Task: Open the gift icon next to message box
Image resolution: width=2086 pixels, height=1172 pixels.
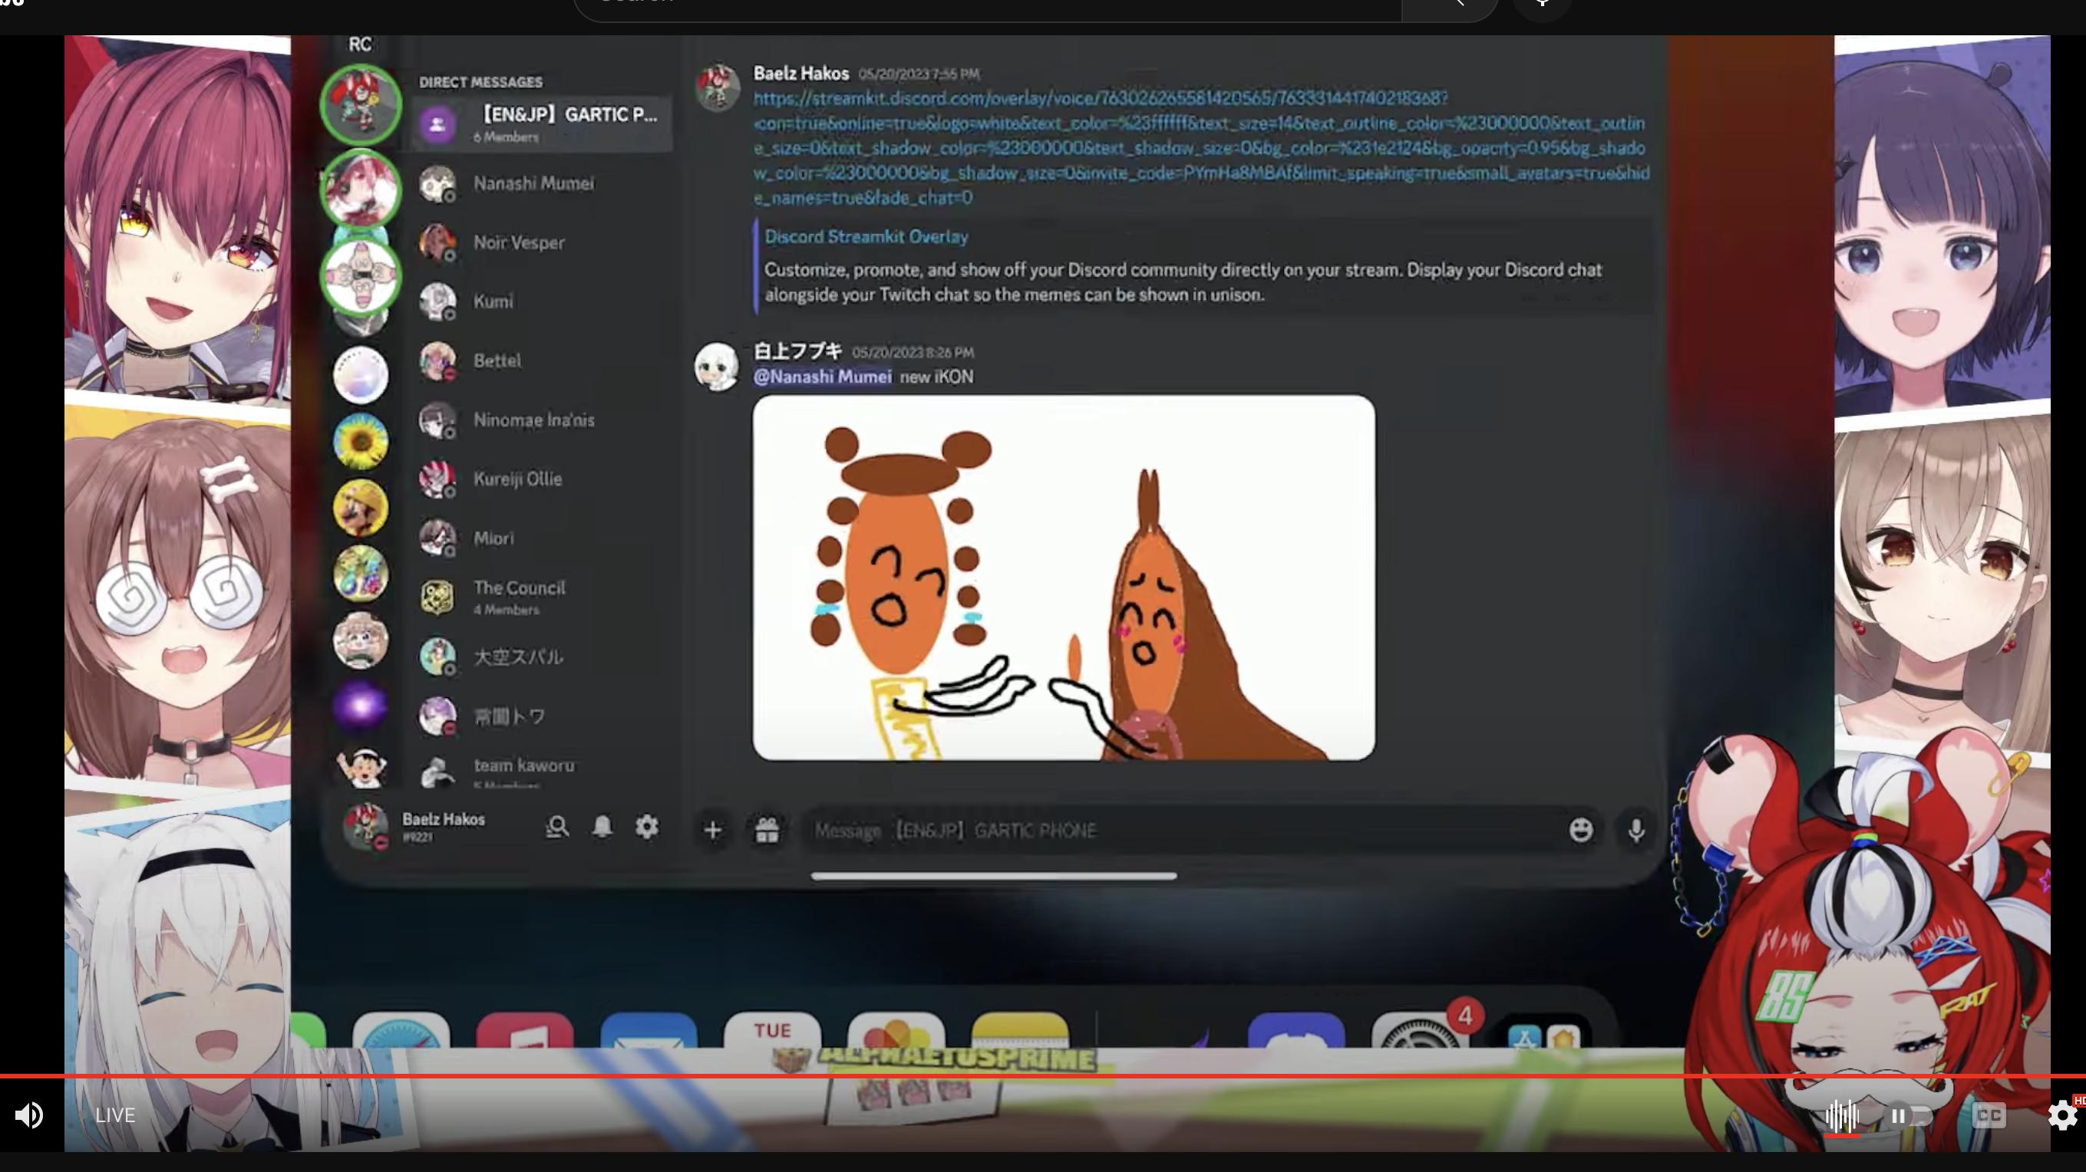Action: 767,831
